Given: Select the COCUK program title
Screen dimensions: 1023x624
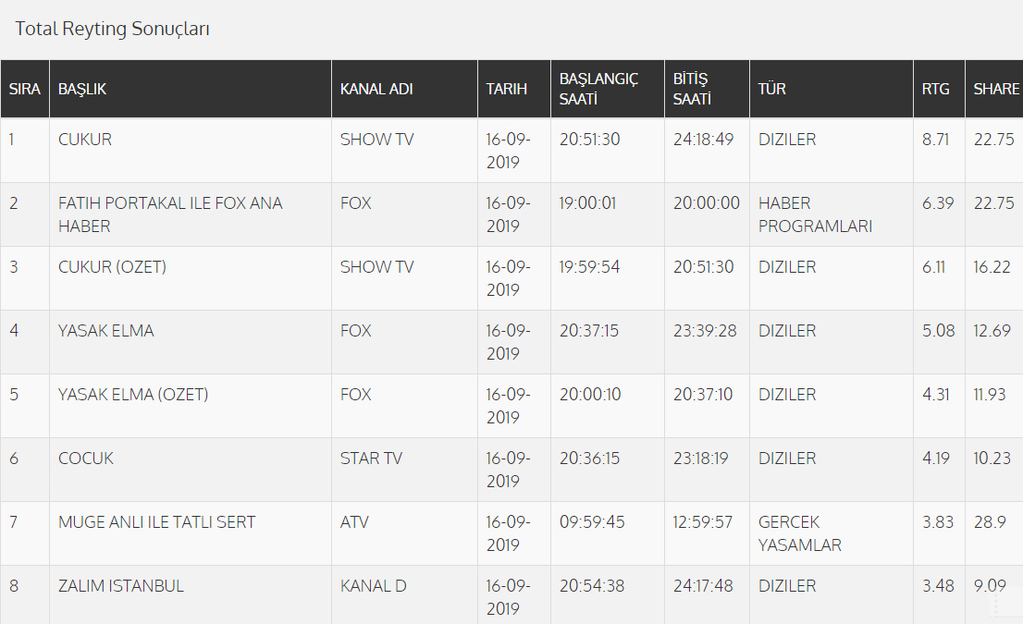Looking at the screenshot, I should click(x=86, y=459).
